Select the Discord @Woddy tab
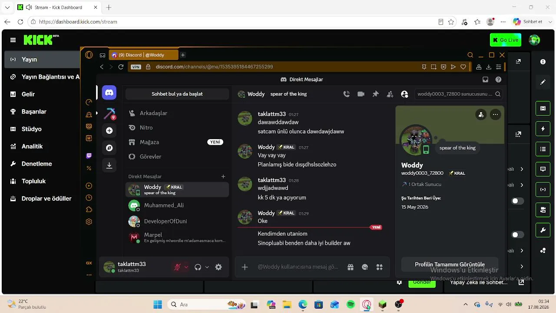This screenshot has width=556, height=313. pyautogui.click(x=143, y=55)
